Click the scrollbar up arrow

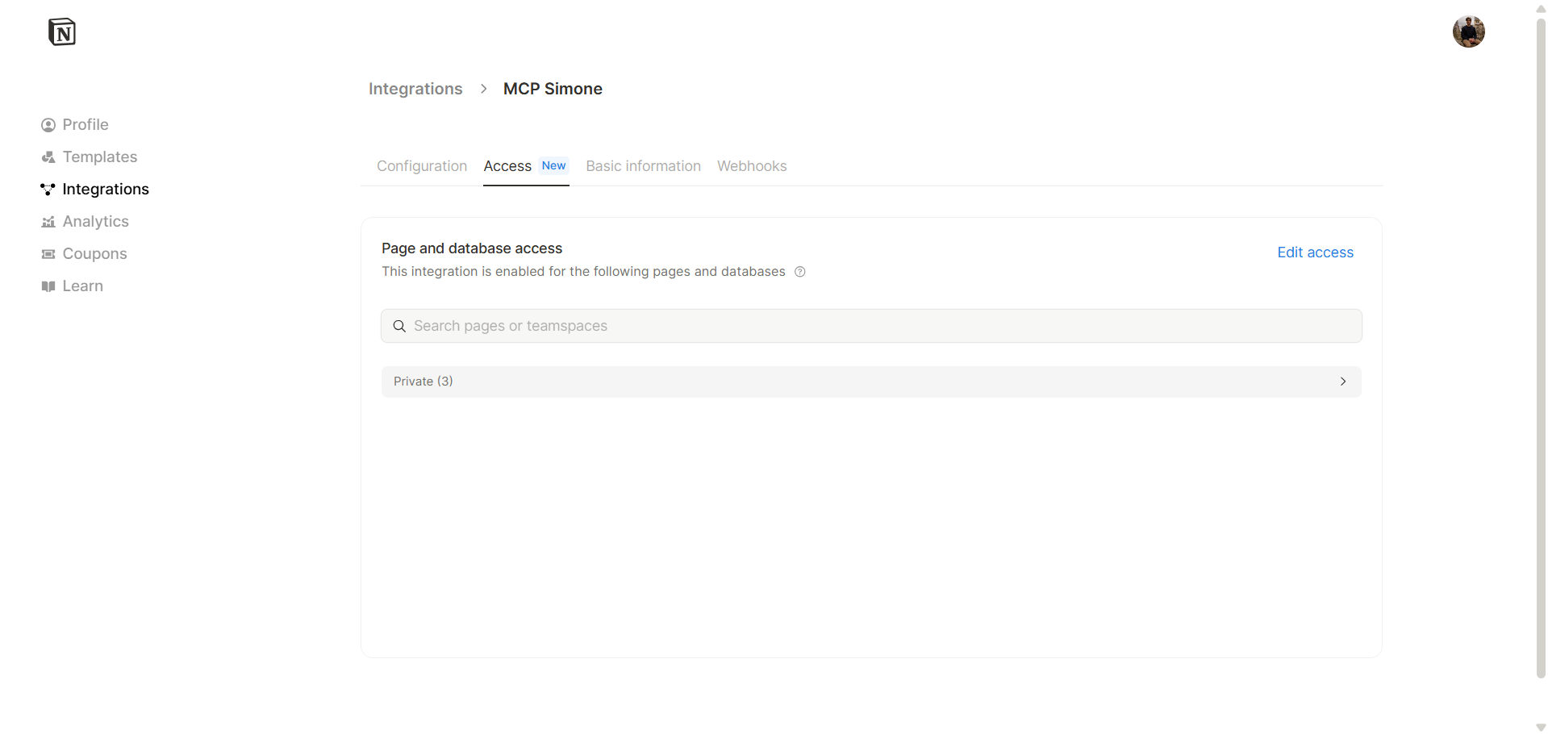[1541, 7]
